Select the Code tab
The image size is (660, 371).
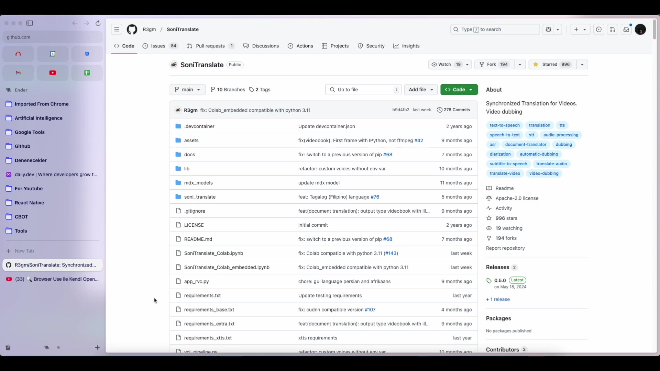[124, 46]
